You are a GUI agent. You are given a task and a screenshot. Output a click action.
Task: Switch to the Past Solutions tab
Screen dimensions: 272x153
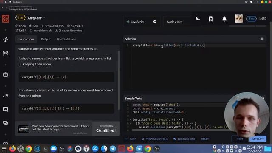pyautogui.click(x=66, y=39)
